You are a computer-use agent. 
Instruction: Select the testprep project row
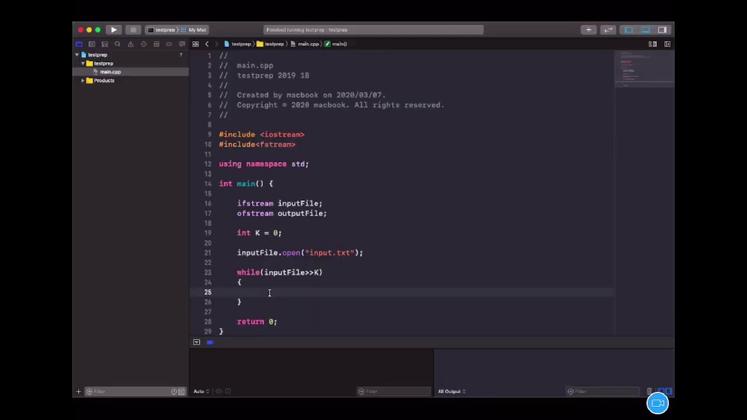point(97,55)
